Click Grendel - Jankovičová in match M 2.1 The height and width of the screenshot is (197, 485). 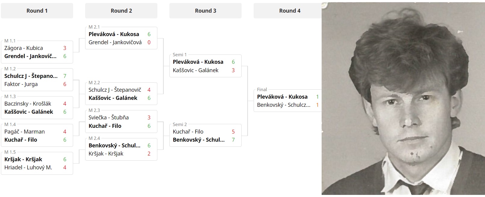point(115,42)
